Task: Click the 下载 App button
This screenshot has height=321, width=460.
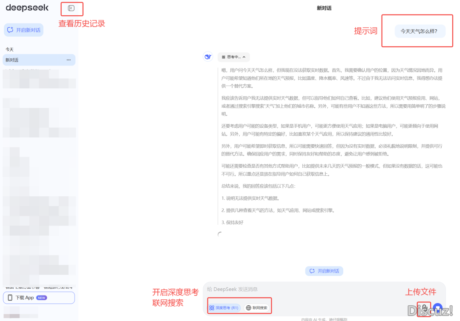Action: (39, 298)
